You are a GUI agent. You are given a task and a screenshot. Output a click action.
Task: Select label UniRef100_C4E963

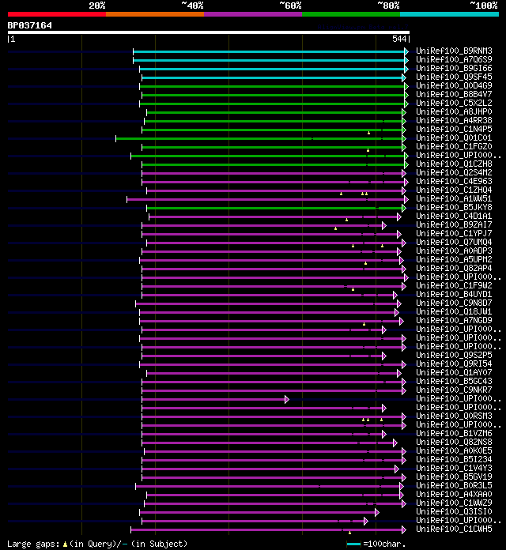point(454,182)
